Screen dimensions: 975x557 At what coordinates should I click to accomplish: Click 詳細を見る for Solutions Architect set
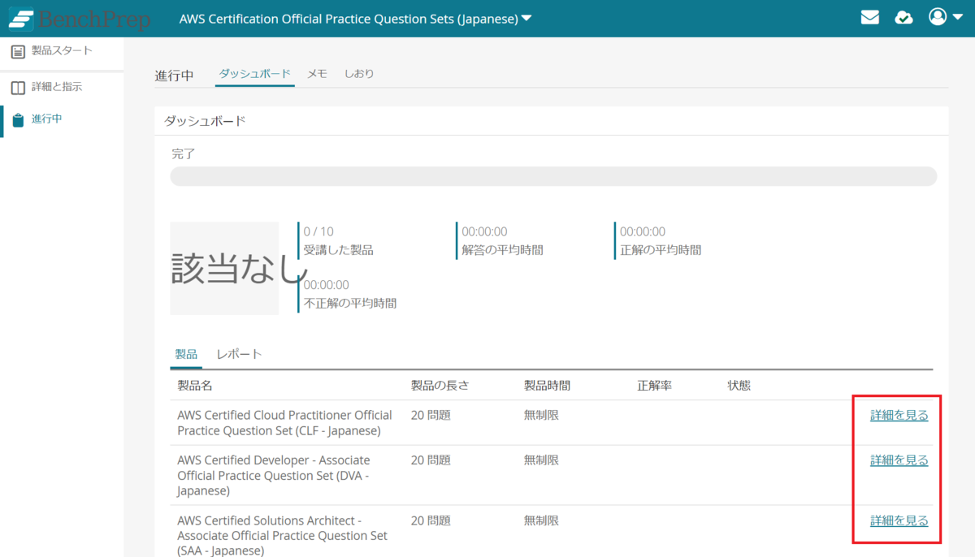tap(899, 520)
